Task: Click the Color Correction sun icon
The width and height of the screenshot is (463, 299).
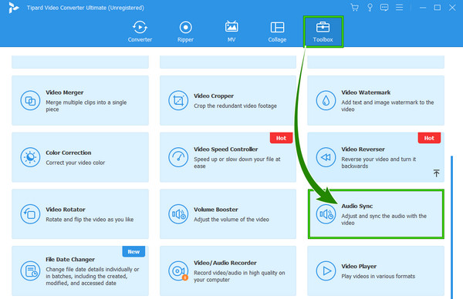Action: tap(30, 157)
